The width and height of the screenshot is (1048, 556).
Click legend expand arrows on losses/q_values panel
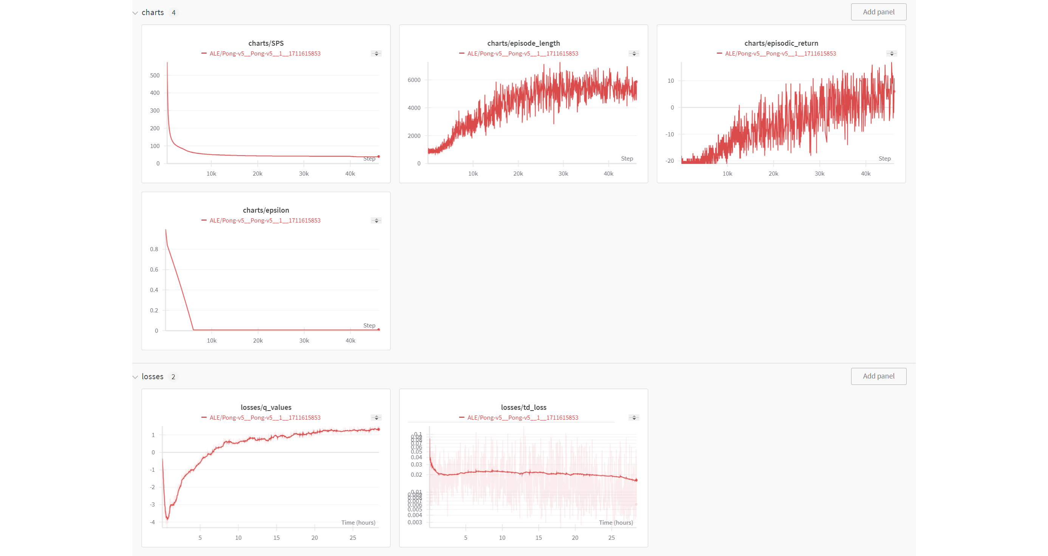click(376, 418)
